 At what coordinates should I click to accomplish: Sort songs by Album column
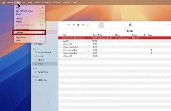[x=117, y=35]
